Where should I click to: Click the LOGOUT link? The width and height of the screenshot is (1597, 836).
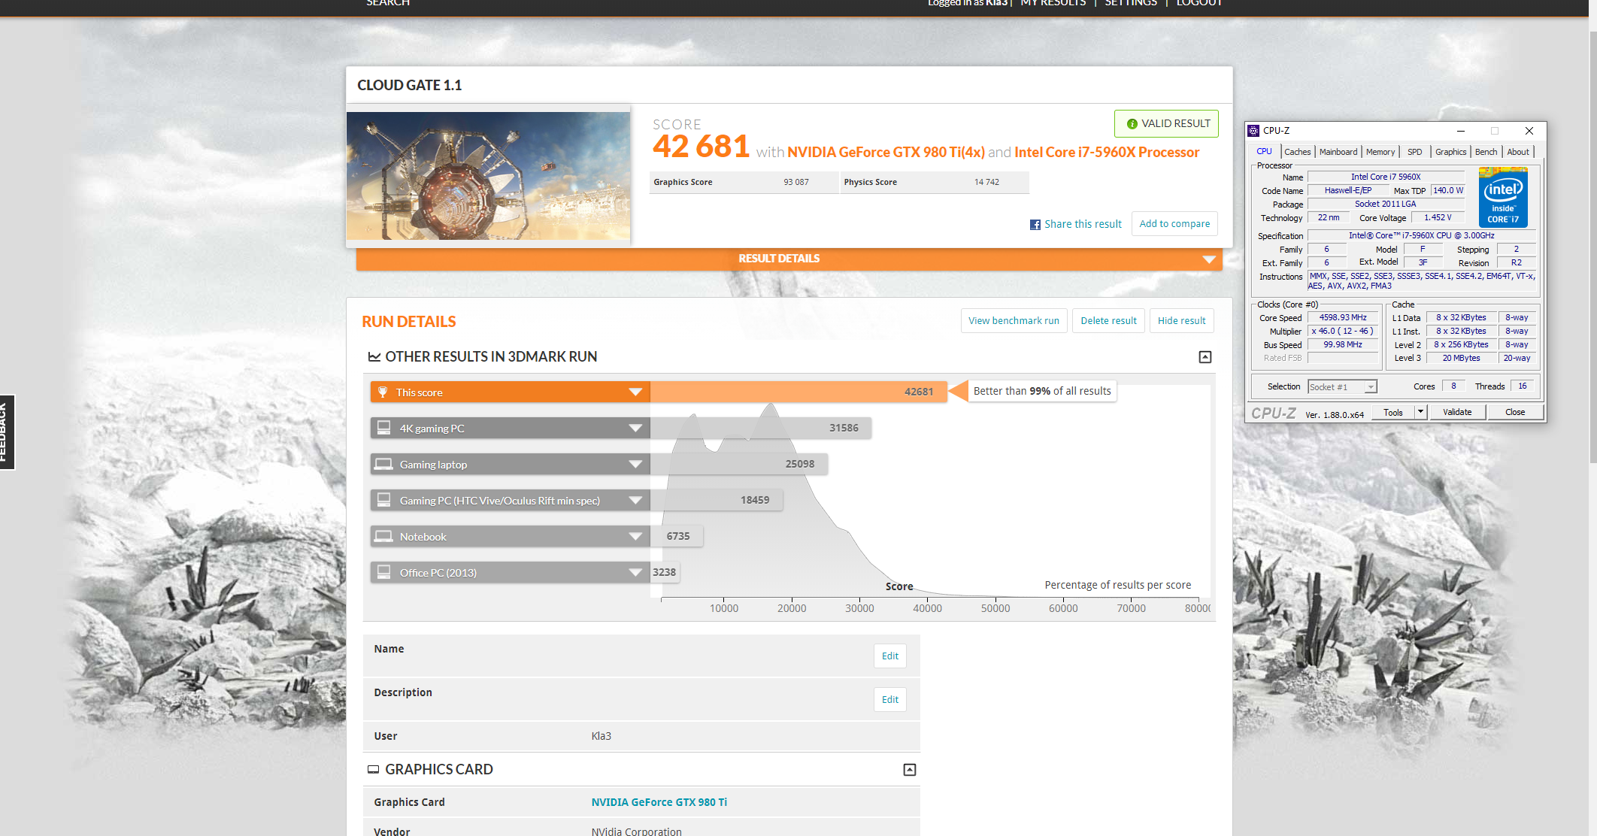click(x=1199, y=3)
